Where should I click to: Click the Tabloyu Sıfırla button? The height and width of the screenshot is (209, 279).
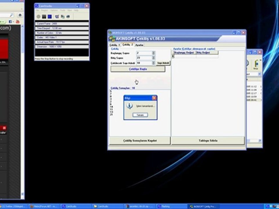click(x=208, y=140)
